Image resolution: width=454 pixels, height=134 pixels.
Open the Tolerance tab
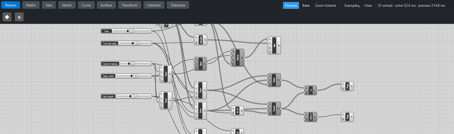coord(178,5)
